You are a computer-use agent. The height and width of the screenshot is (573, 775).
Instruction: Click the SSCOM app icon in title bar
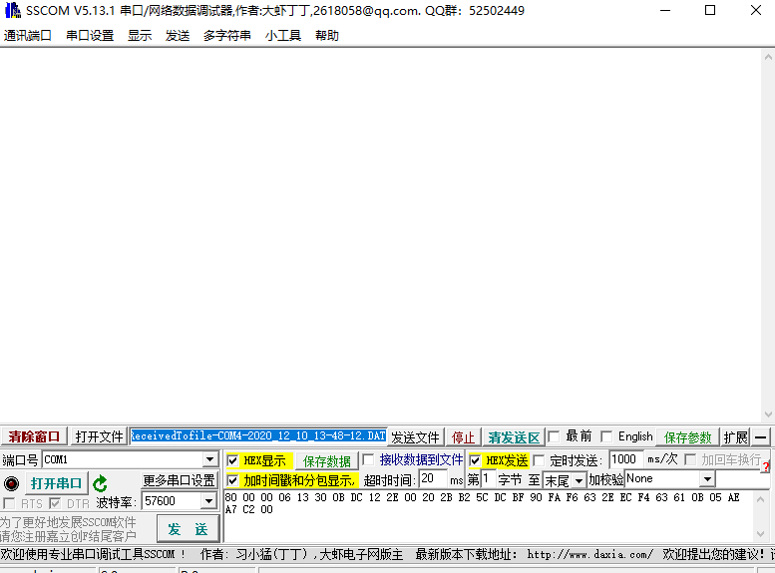pos(12,10)
